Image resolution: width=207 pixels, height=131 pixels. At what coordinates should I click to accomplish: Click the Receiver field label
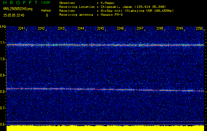(67, 11)
